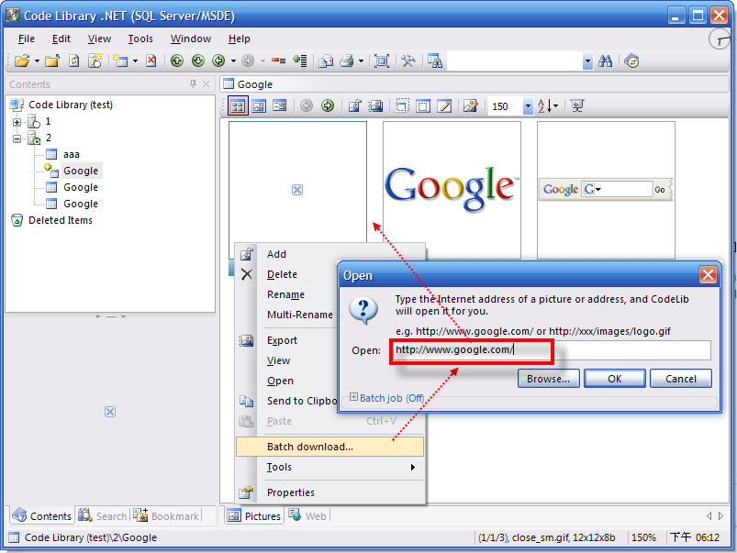Click the add picture icon in picture toolbar
737x553 pixels.
pyautogui.click(x=355, y=105)
